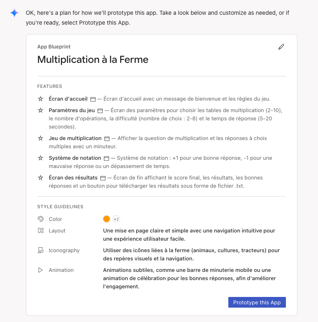
Task: Click the palette icon beside Color
Action: click(40, 219)
